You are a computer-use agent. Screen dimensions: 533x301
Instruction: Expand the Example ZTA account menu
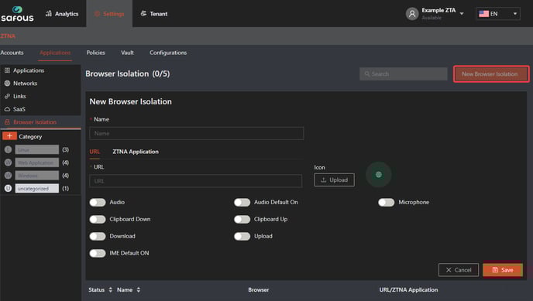click(x=462, y=14)
